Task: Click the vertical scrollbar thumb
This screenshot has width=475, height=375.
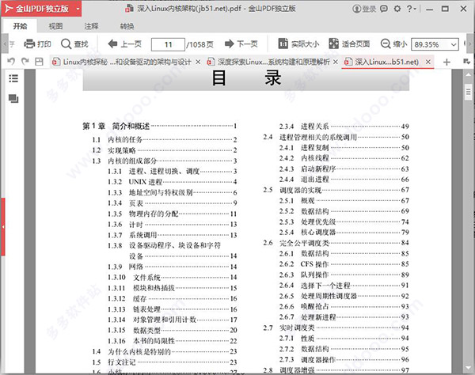Action: coord(468,92)
